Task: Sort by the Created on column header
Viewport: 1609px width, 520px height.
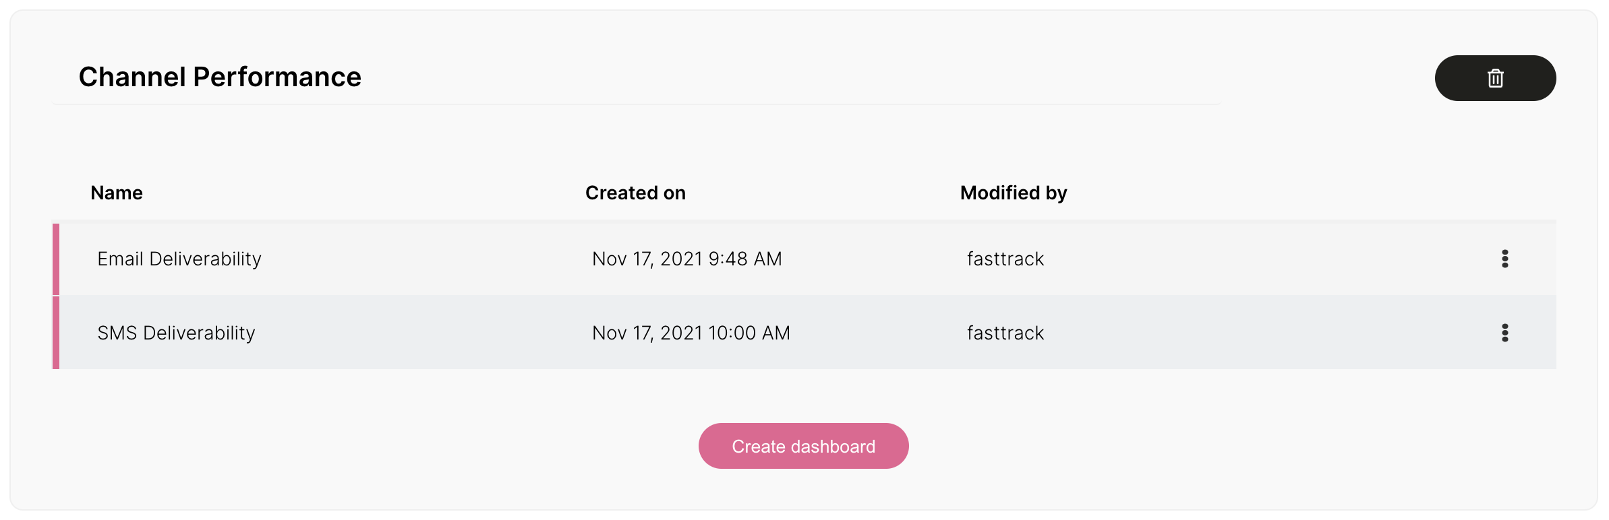Action: coord(635,193)
